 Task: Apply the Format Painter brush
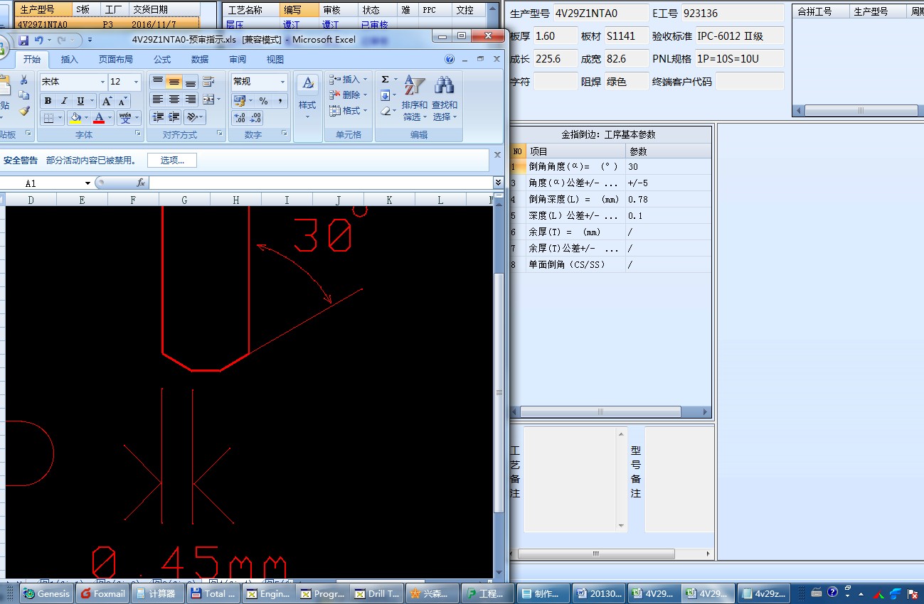[23, 111]
